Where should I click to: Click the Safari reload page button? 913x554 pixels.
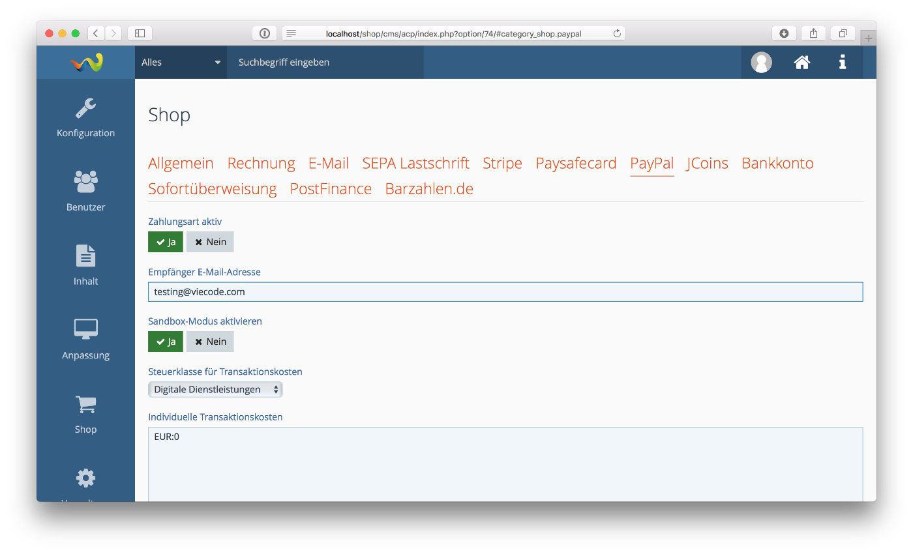(617, 33)
